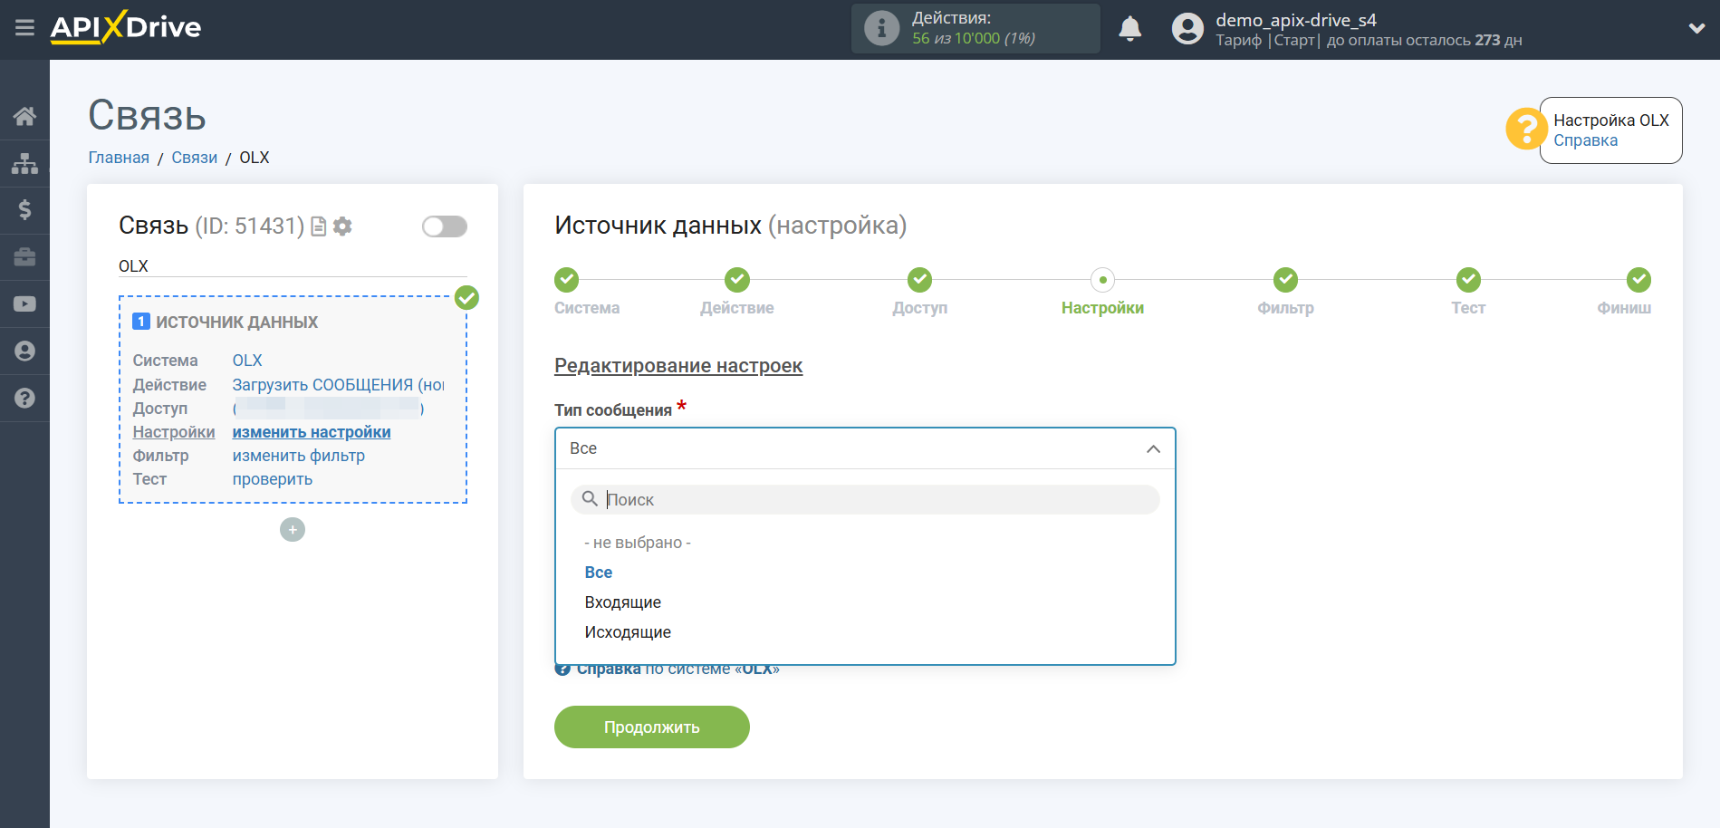Open the Справка link in help box
Screen dimensions: 1720x828
click(x=1585, y=140)
